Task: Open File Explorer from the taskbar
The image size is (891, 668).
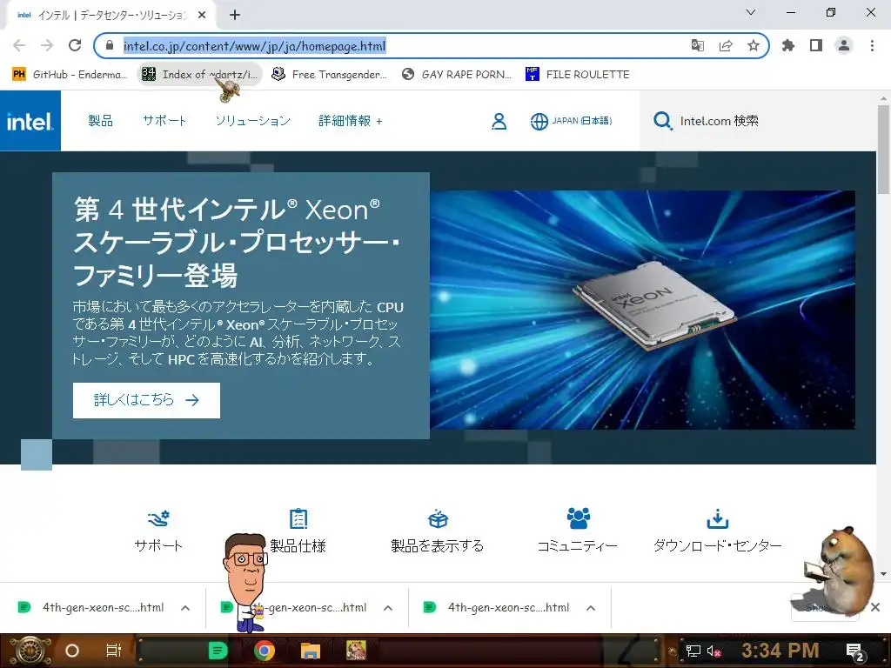Action: [311, 651]
